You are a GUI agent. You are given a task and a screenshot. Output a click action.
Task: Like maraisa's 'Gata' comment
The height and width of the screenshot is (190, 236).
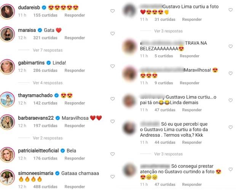point(112,33)
